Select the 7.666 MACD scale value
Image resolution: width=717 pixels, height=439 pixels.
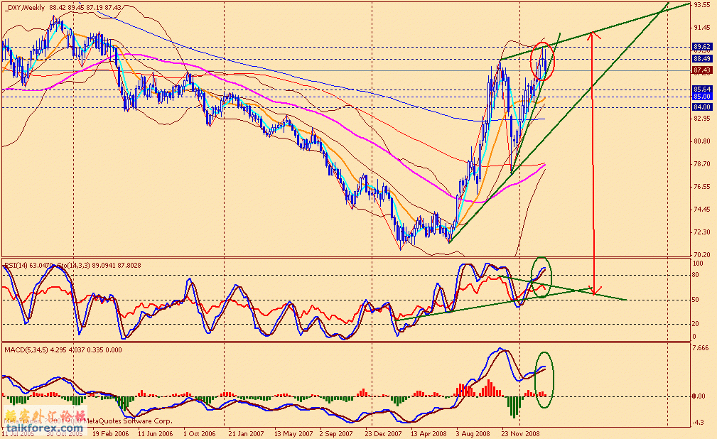coord(701,348)
